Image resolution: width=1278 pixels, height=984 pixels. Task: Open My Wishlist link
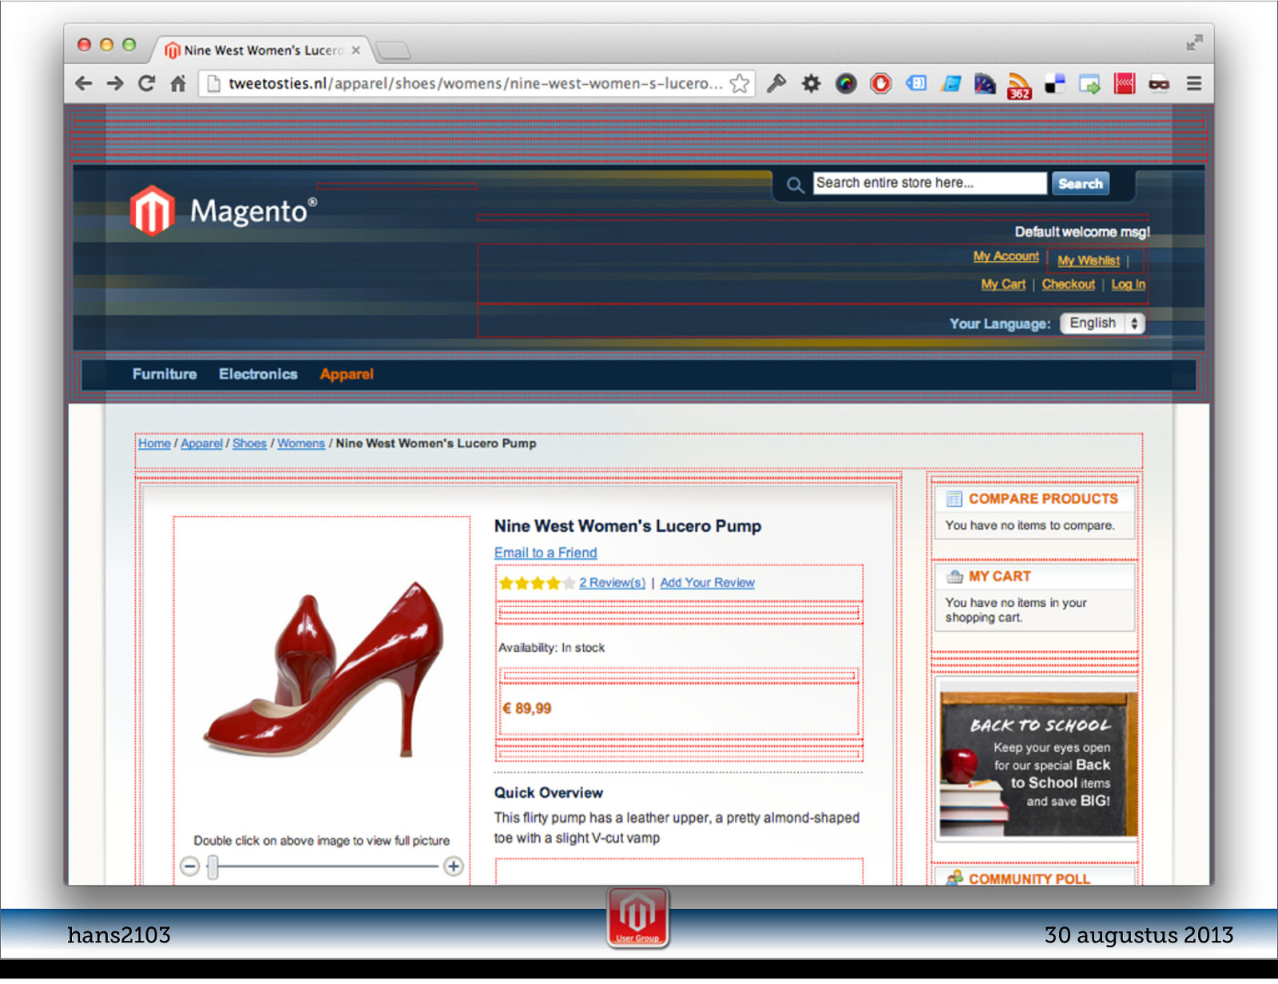pyautogui.click(x=1089, y=260)
